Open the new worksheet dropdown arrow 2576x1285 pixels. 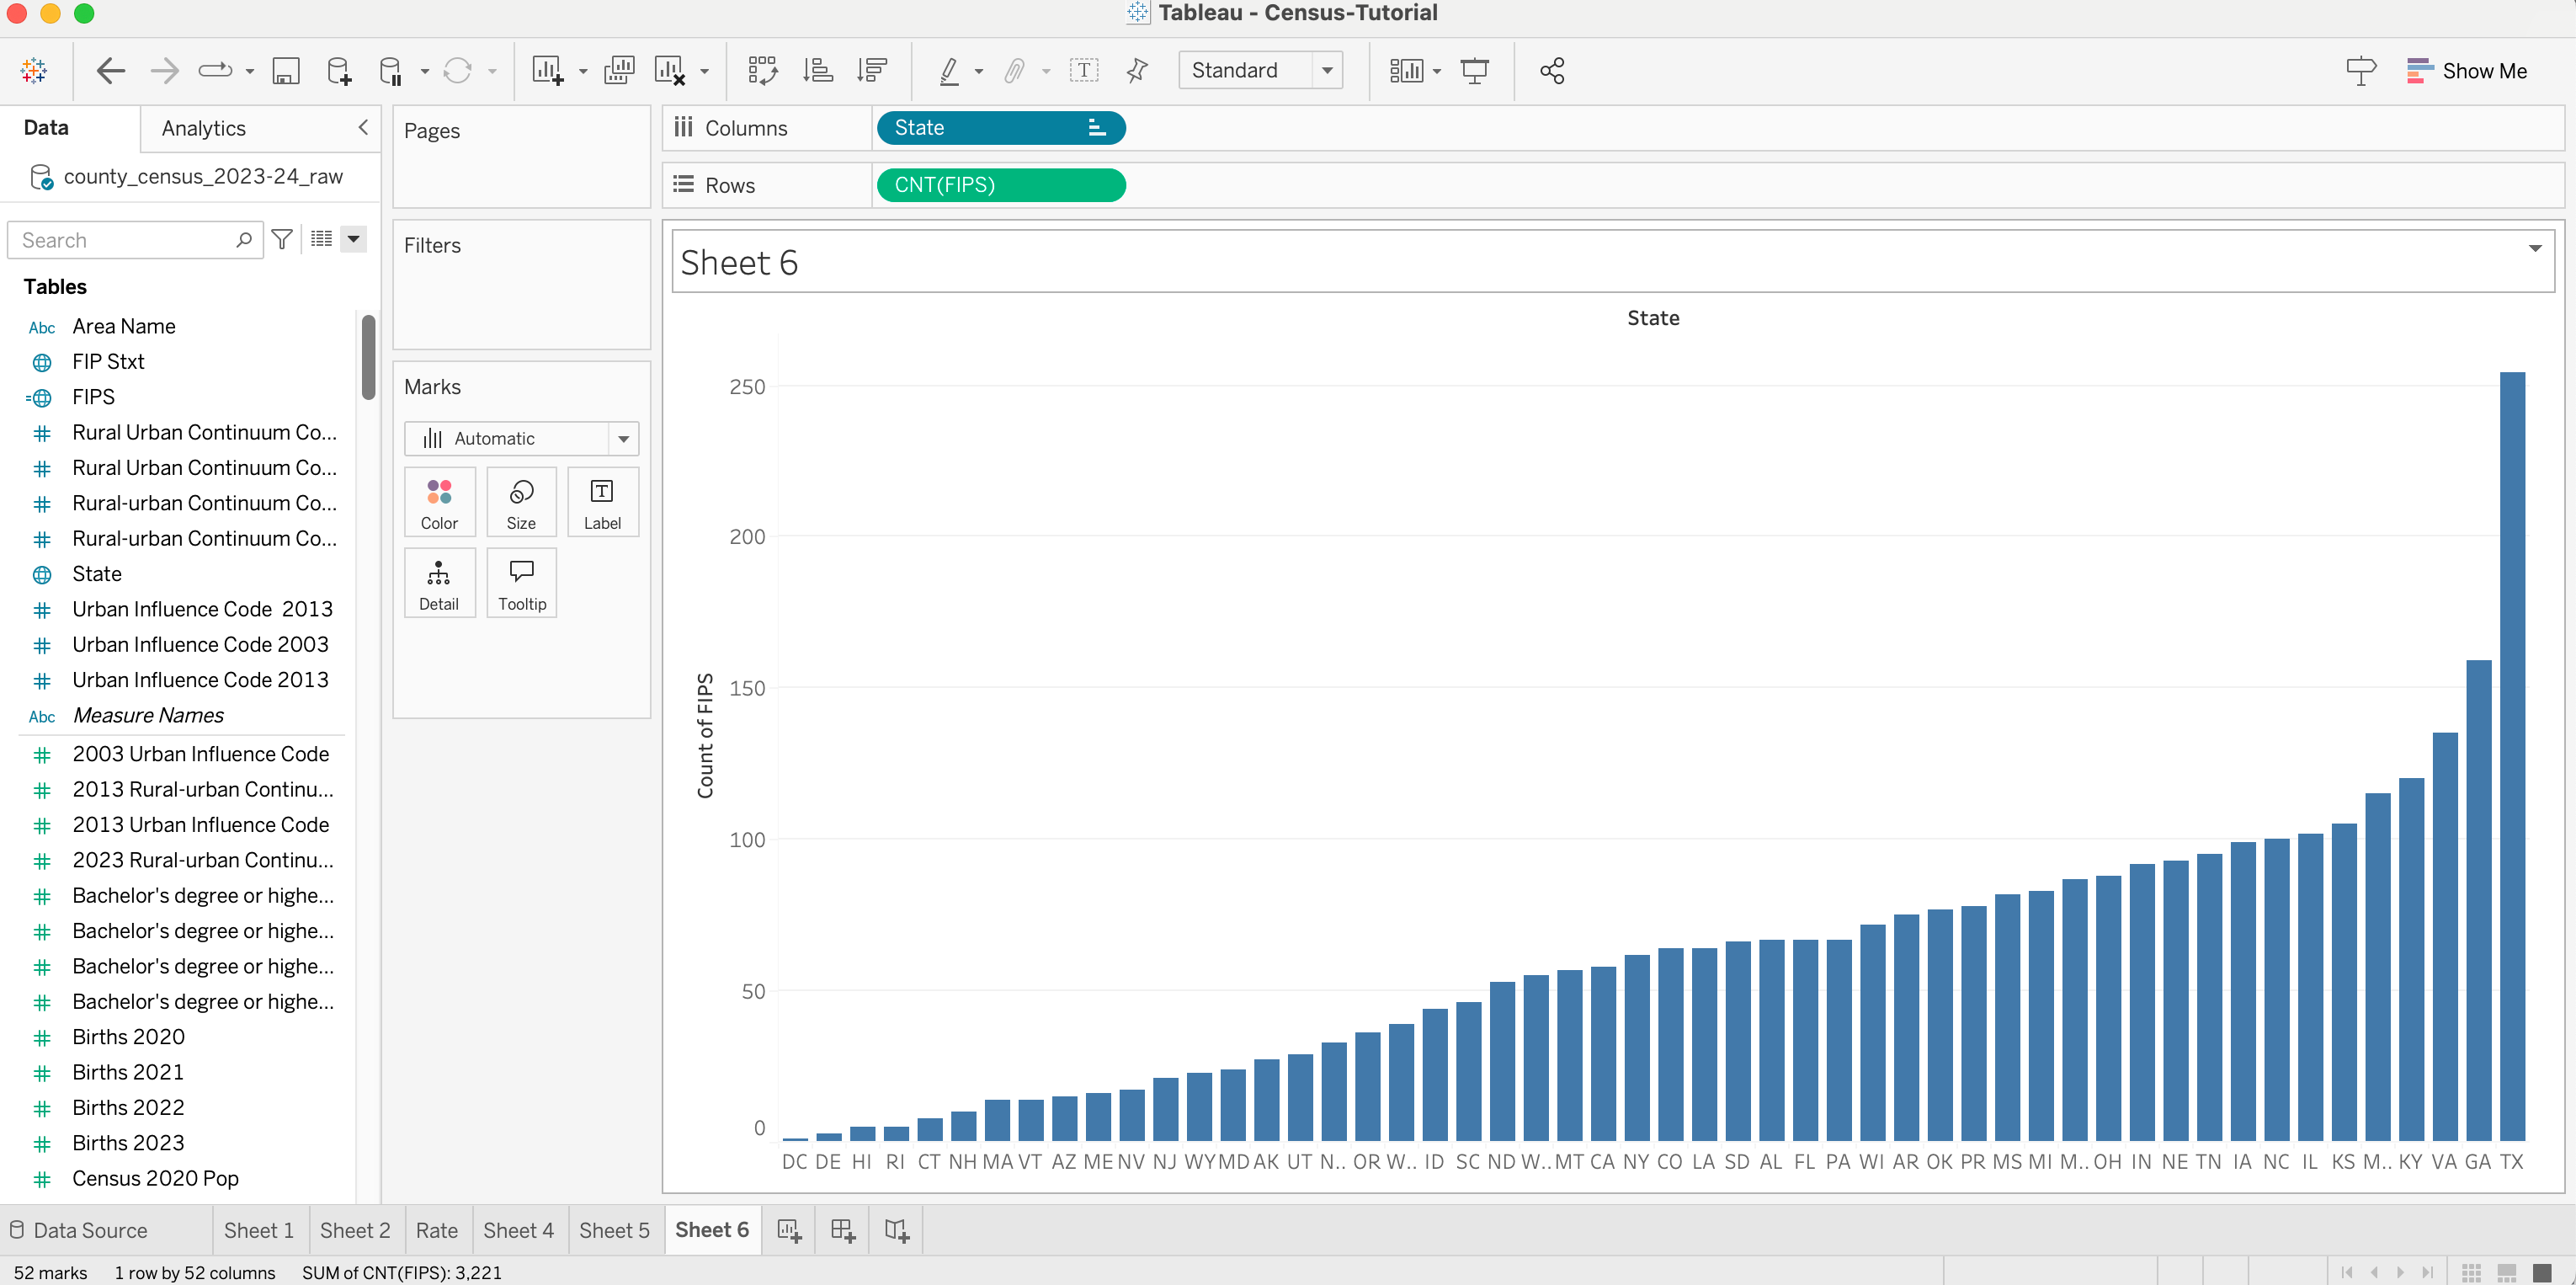pos(583,71)
